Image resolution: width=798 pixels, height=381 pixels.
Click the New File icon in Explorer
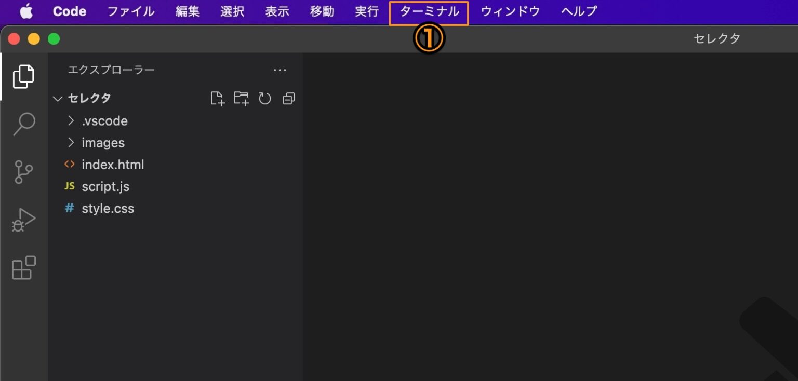point(218,98)
